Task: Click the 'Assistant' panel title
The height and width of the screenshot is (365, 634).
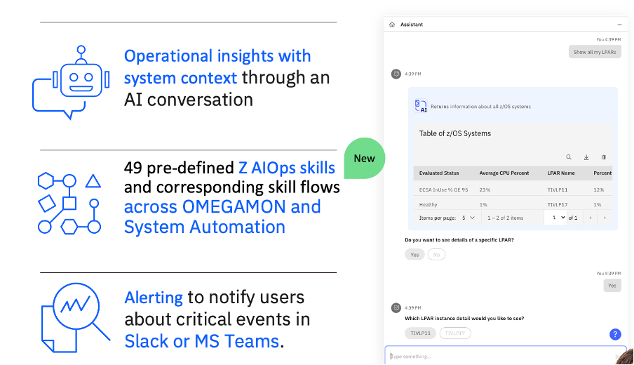Action: pos(411,25)
